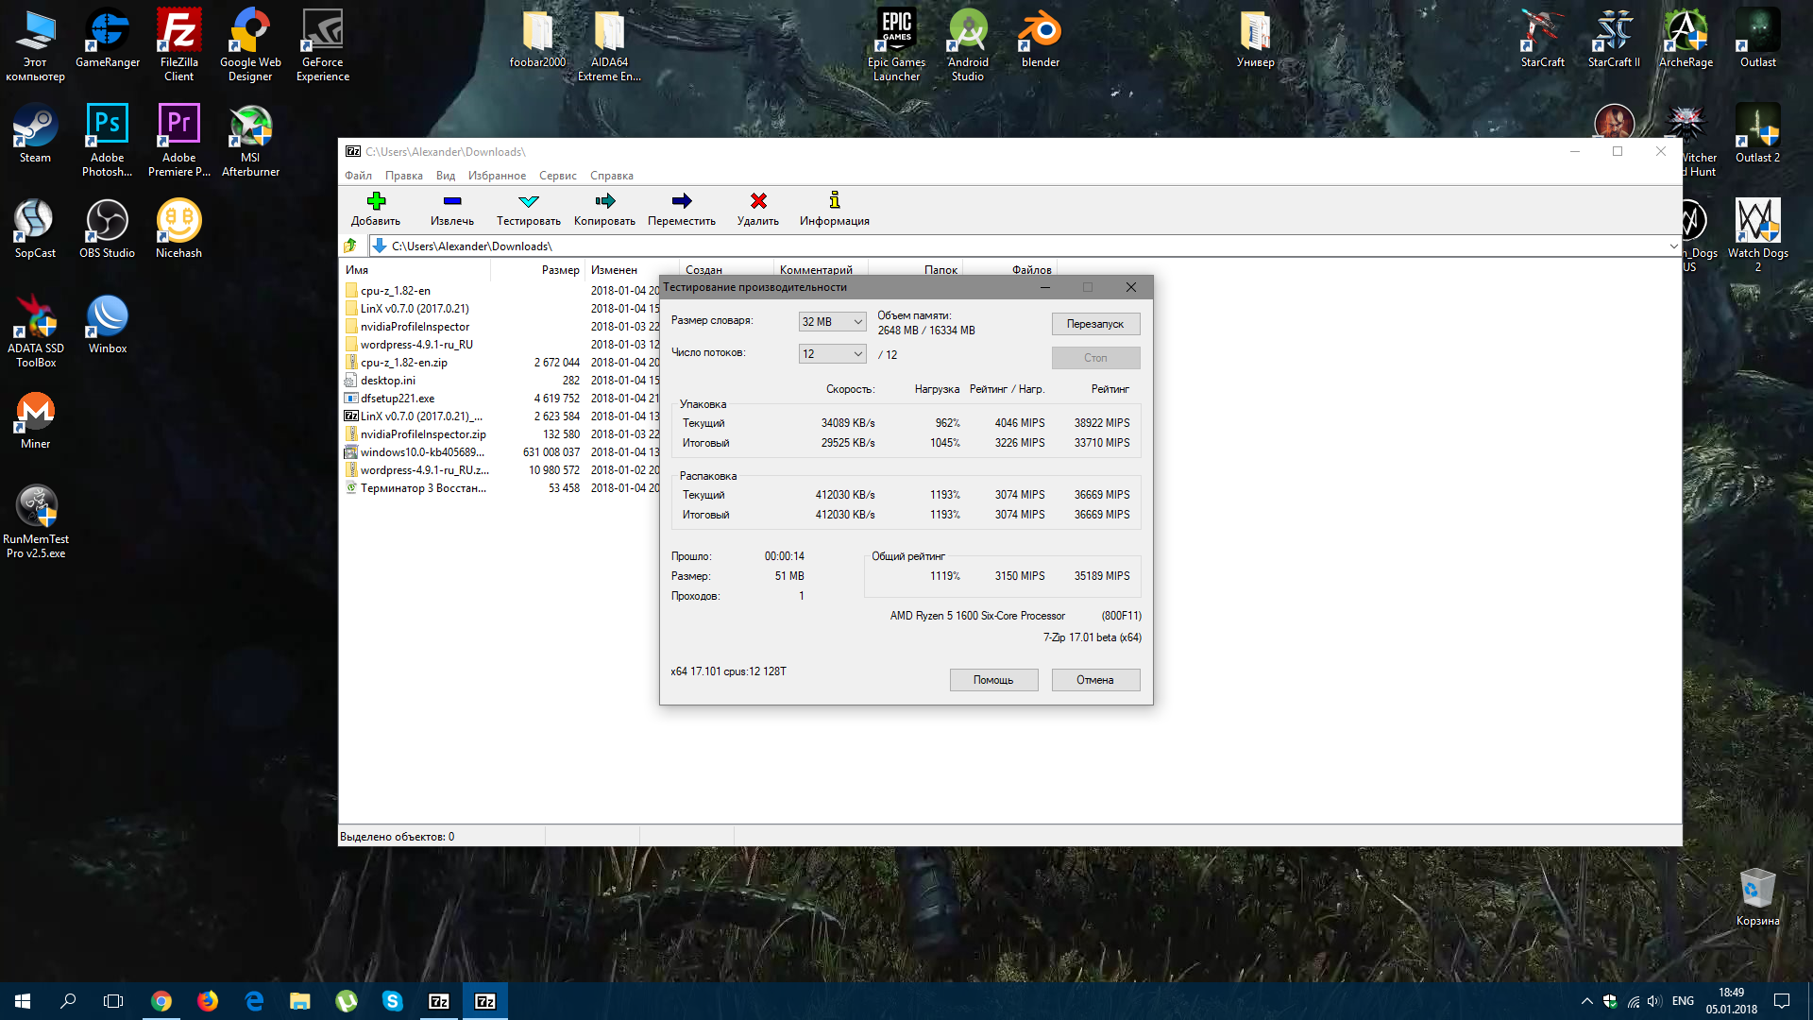Open the Избранное menu
The width and height of the screenshot is (1813, 1020).
[497, 176]
